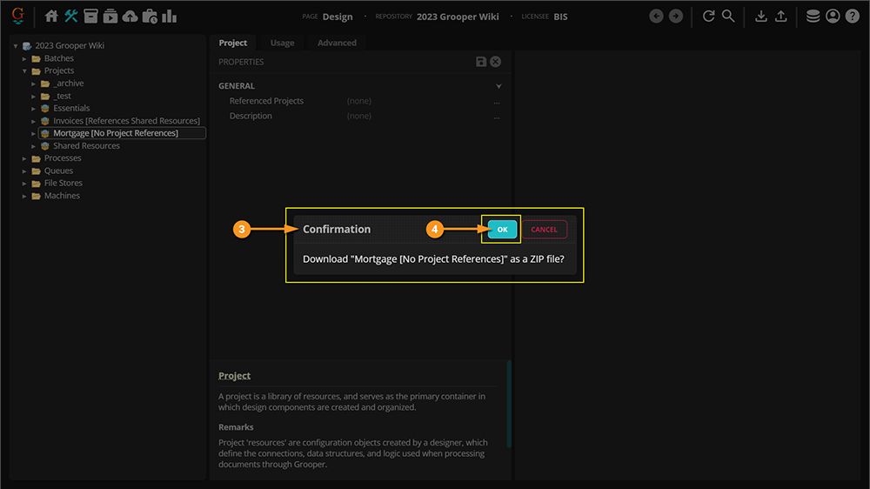Save properties with the floppy disk icon
This screenshot has width=870, height=489.
481,62
